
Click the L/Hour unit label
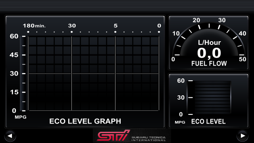click(209, 43)
